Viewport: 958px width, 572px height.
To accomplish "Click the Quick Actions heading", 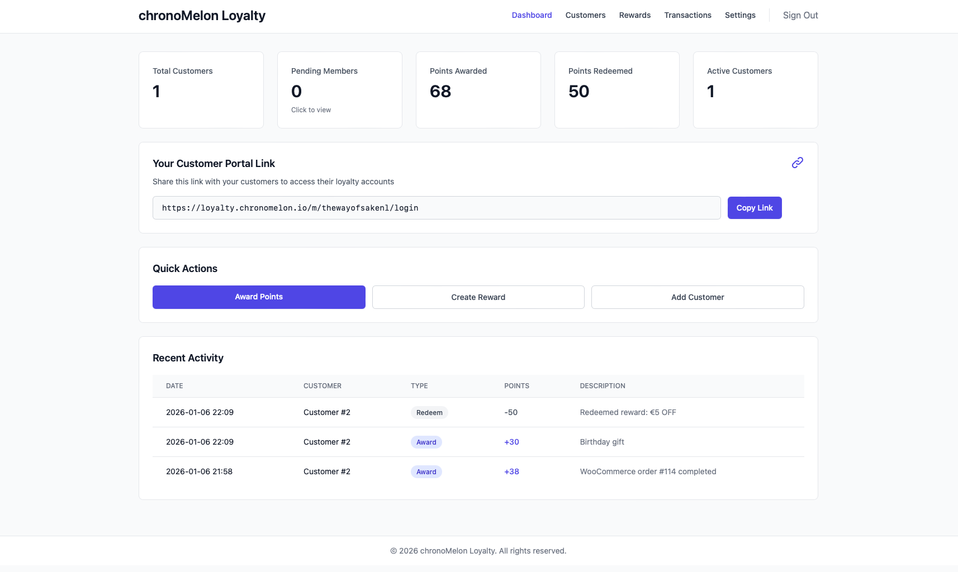I will (185, 269).
